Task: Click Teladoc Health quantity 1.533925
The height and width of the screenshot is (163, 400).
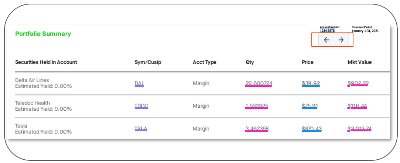Action: tap(257, 106)
